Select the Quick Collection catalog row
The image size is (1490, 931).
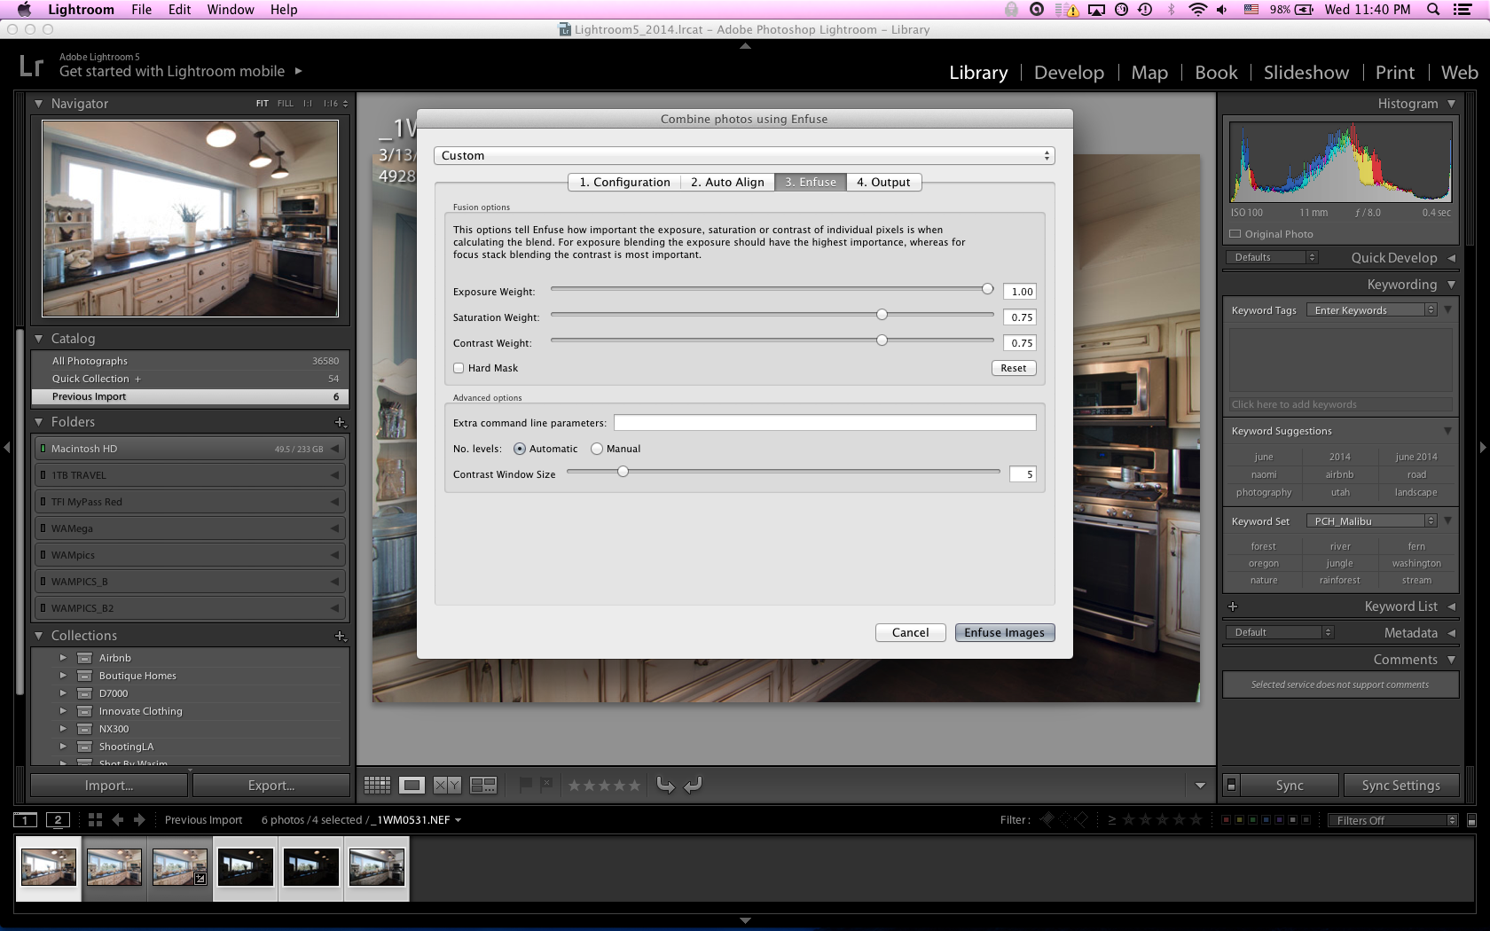[x=190, y=379]
